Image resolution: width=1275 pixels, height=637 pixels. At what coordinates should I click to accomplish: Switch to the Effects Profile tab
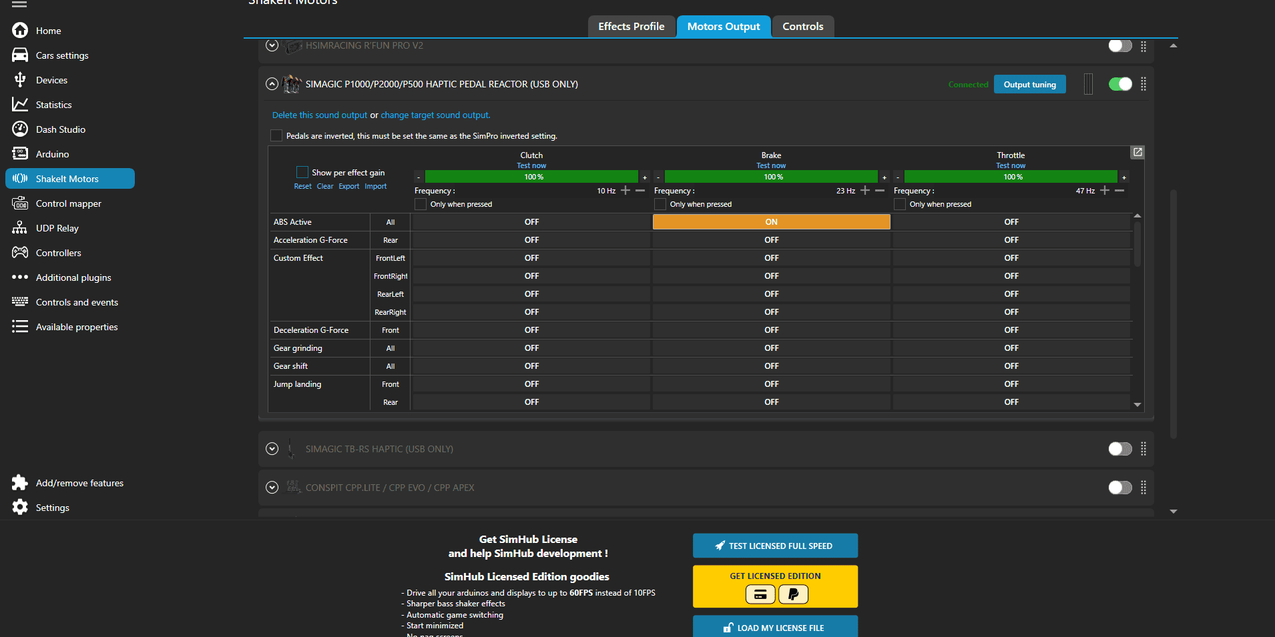pyautogui.click(x=630, y=26)
